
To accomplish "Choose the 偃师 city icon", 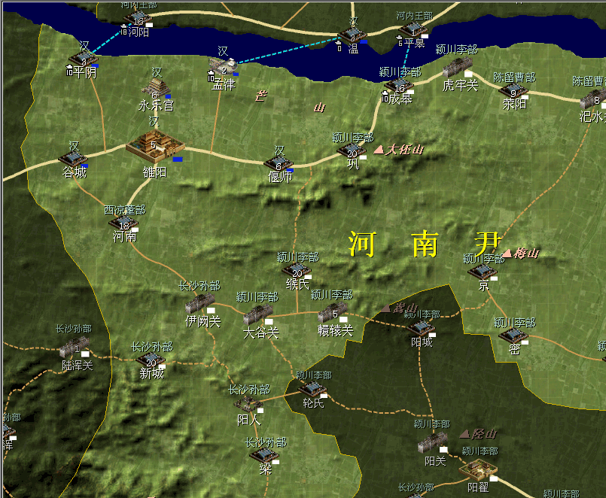I will (278, 163).
